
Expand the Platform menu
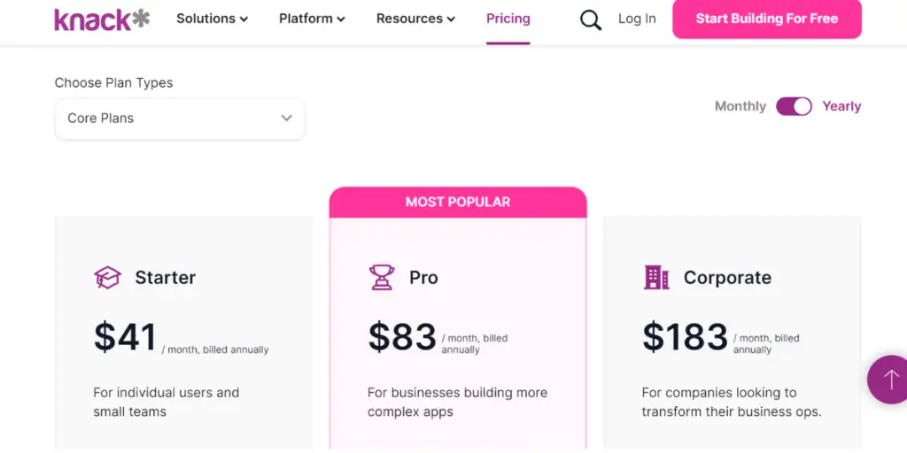313,19
